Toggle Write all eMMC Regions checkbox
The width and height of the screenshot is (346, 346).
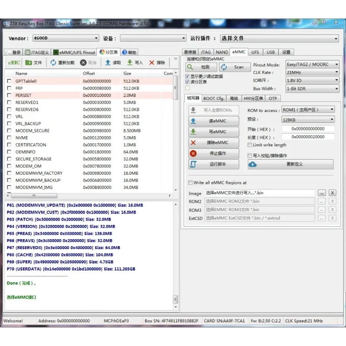(x=190, y=183)
